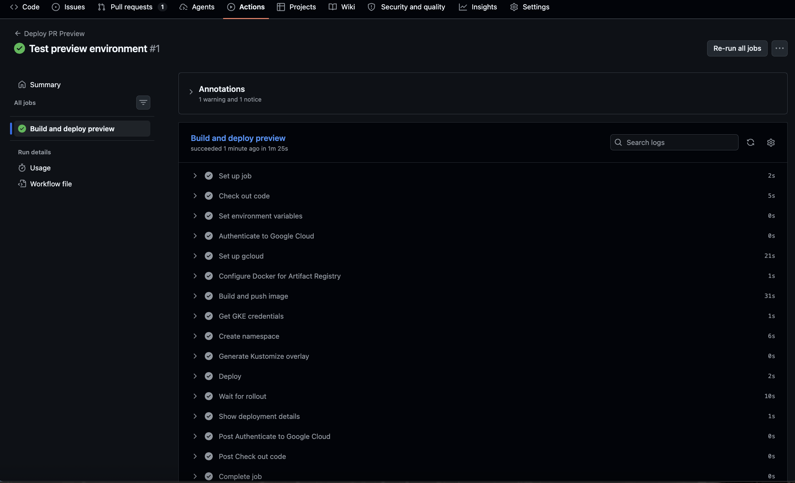Screen dimensions: 795x483
Task: Expand the Set up job step
Action: coord(195,176)
